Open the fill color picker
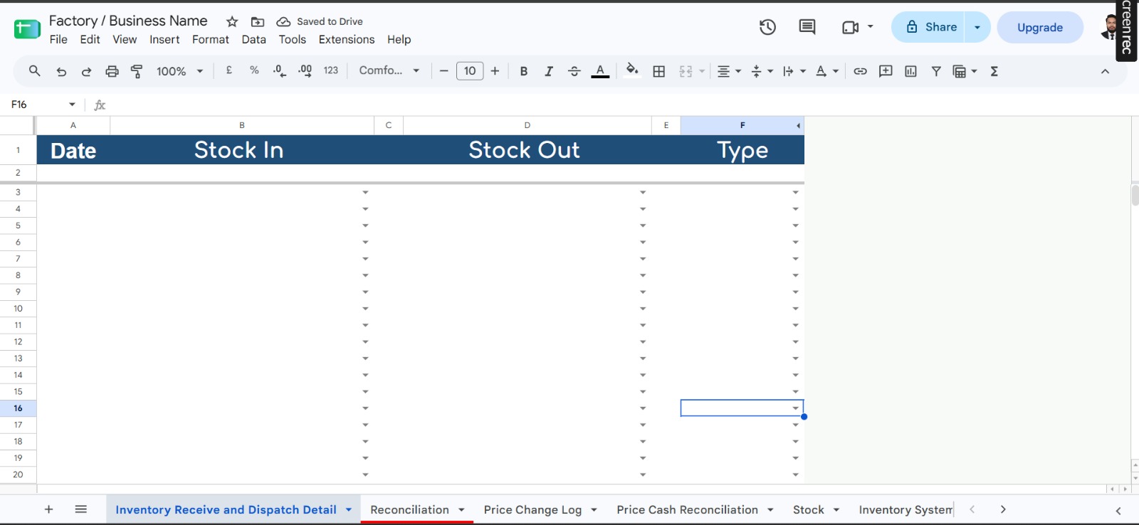 point(632,70)
